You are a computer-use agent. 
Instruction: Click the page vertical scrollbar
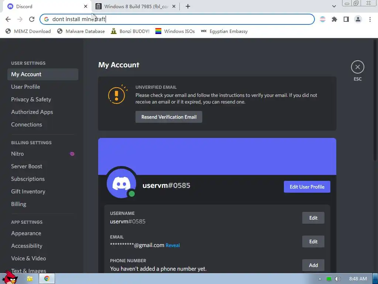(375, 100)
